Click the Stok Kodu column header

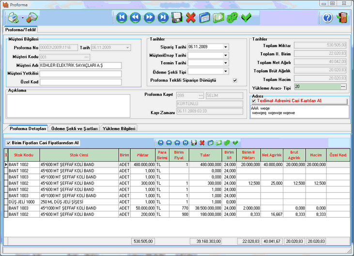[24, 155]
